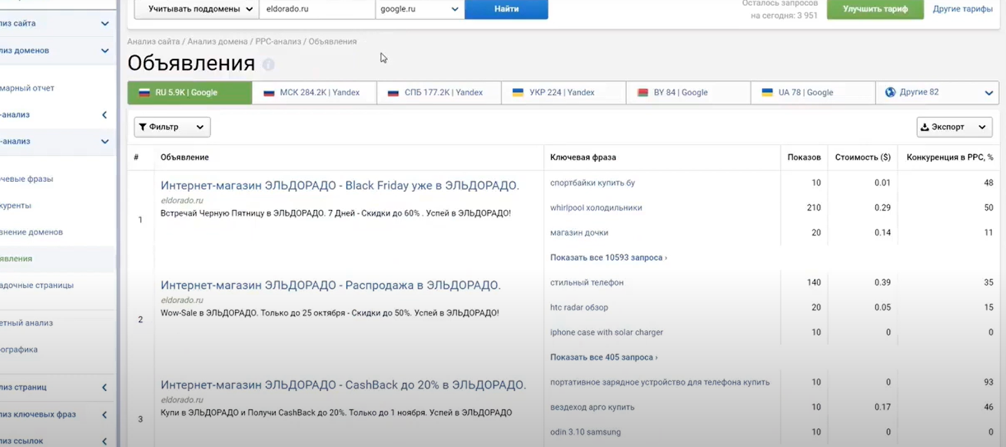Open the Конкуренты sidebar item

click(16, 206)
